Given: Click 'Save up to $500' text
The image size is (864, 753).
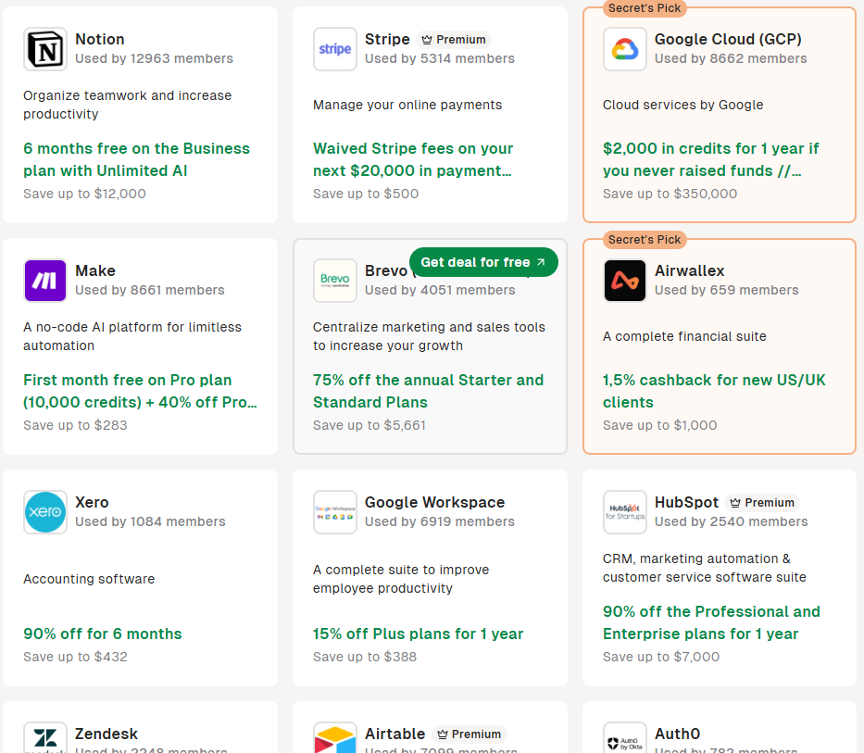Looking at the screenshot, I should (366, 194).
